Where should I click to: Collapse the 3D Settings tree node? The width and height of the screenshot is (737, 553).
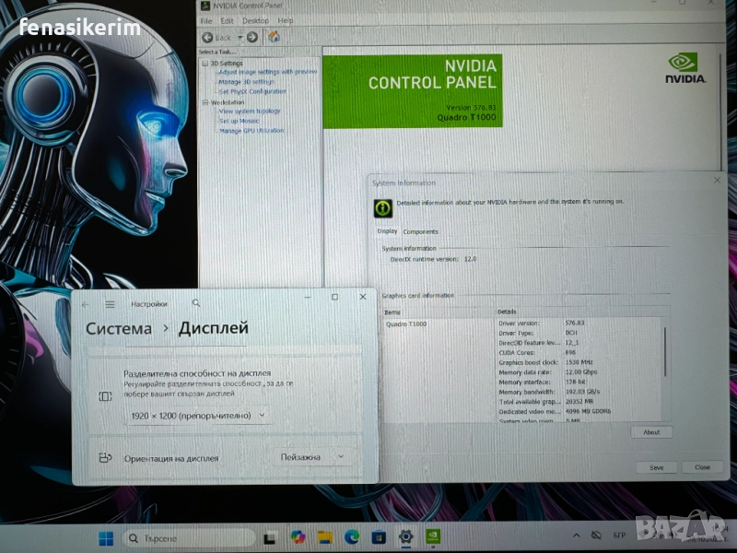[x=205, y=63]
